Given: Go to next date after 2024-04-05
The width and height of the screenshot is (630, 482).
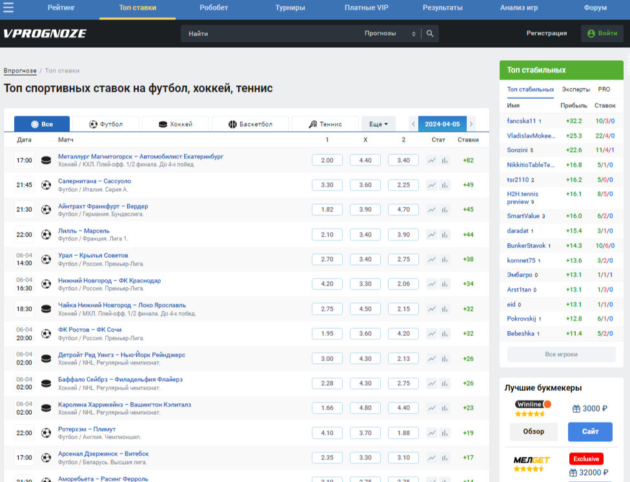Looking at the screenshot, I should tap(471, 124).
